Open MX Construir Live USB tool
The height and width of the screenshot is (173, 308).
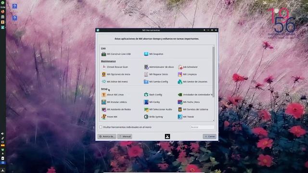click(116, 54)
